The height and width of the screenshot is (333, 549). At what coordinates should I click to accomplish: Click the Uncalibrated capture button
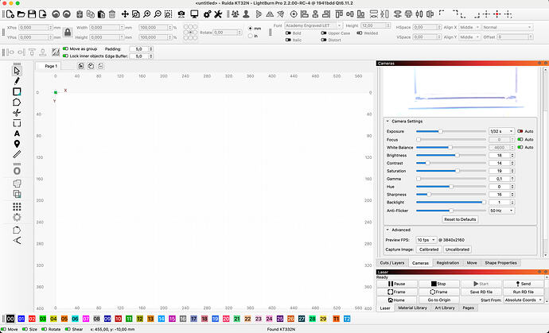click(457, 250)
